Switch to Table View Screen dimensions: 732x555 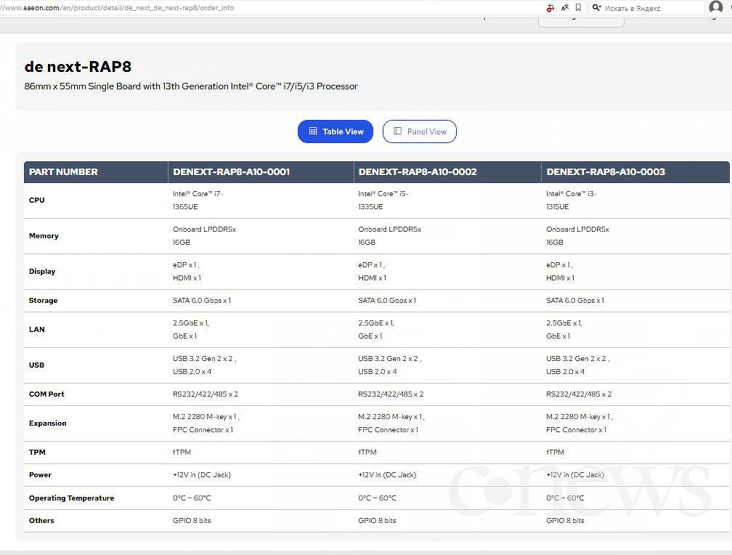(335, 131)
